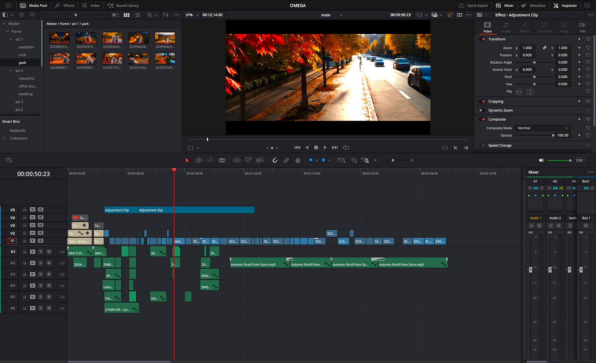Solo audio track A2
Viewport: 596px width, 363px height.
click(x=40, y=263)
